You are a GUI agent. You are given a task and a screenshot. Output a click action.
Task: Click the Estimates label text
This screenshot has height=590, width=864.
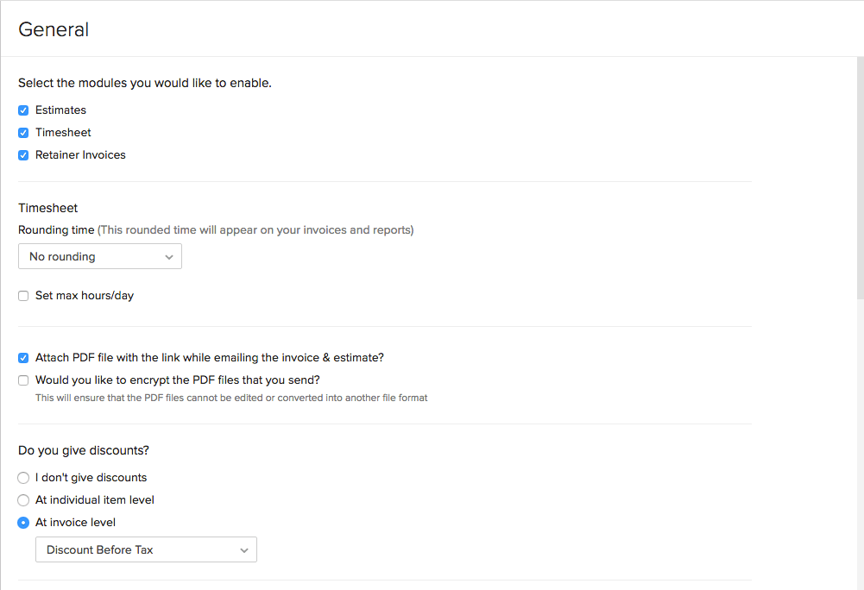click(x=60, y=110)
